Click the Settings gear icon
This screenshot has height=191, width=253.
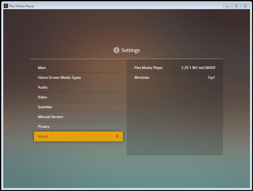click(x=116, y=50)
